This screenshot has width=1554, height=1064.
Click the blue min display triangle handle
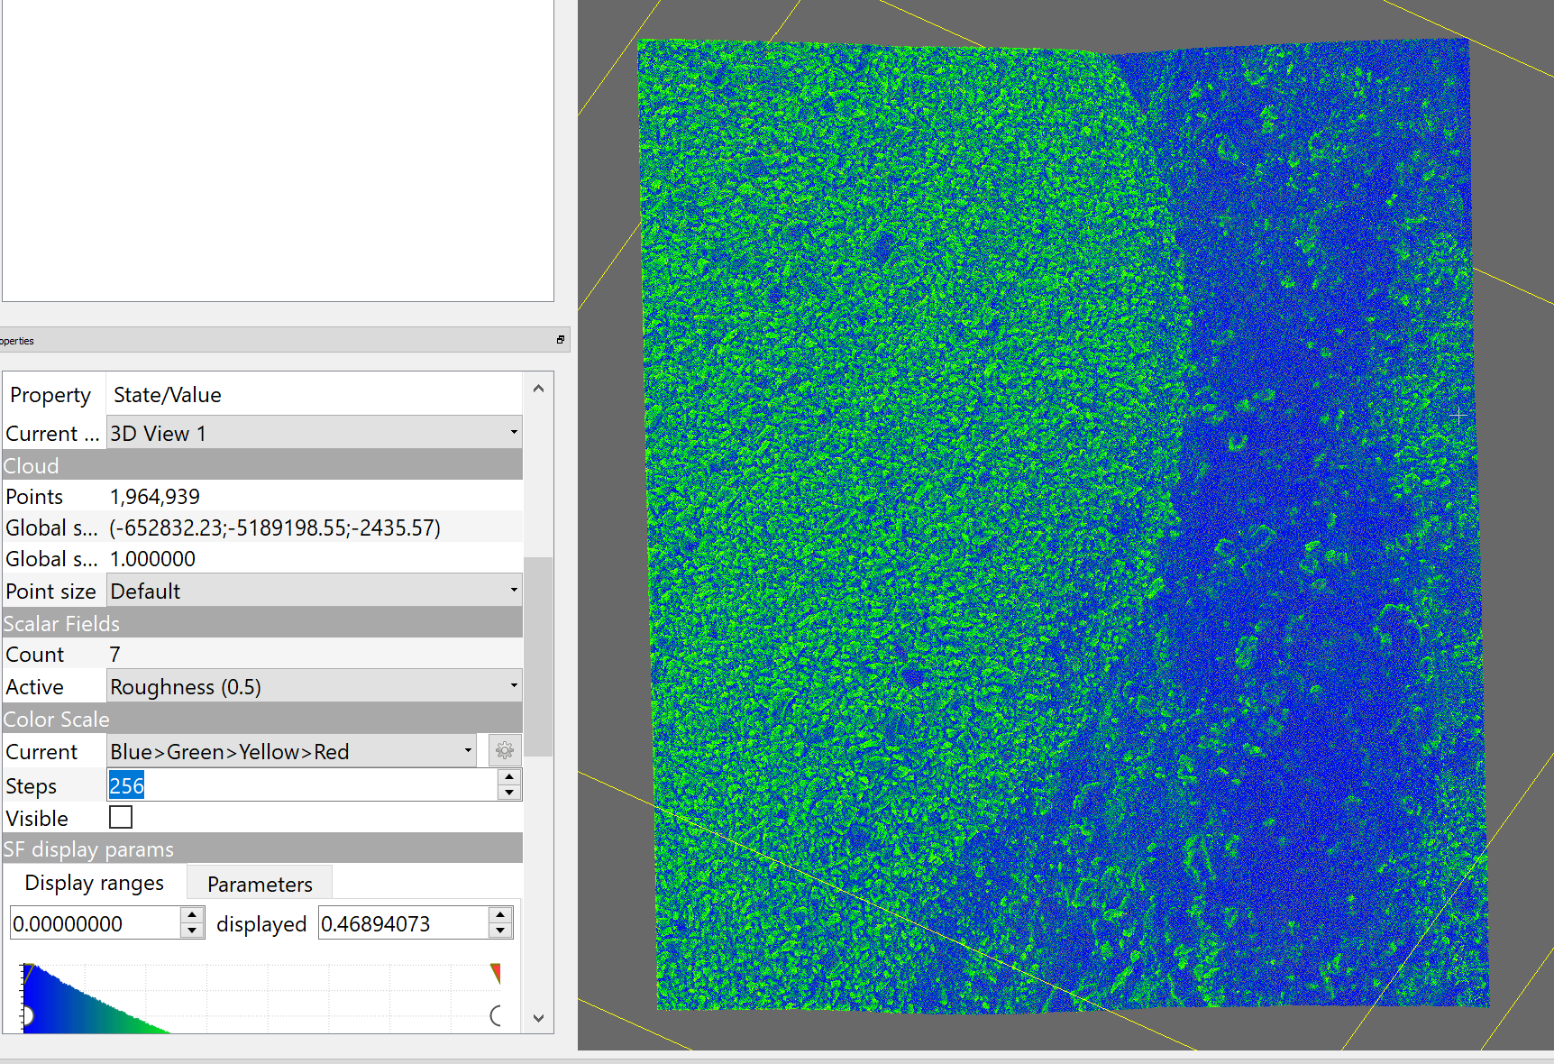[x=28, y=971]
